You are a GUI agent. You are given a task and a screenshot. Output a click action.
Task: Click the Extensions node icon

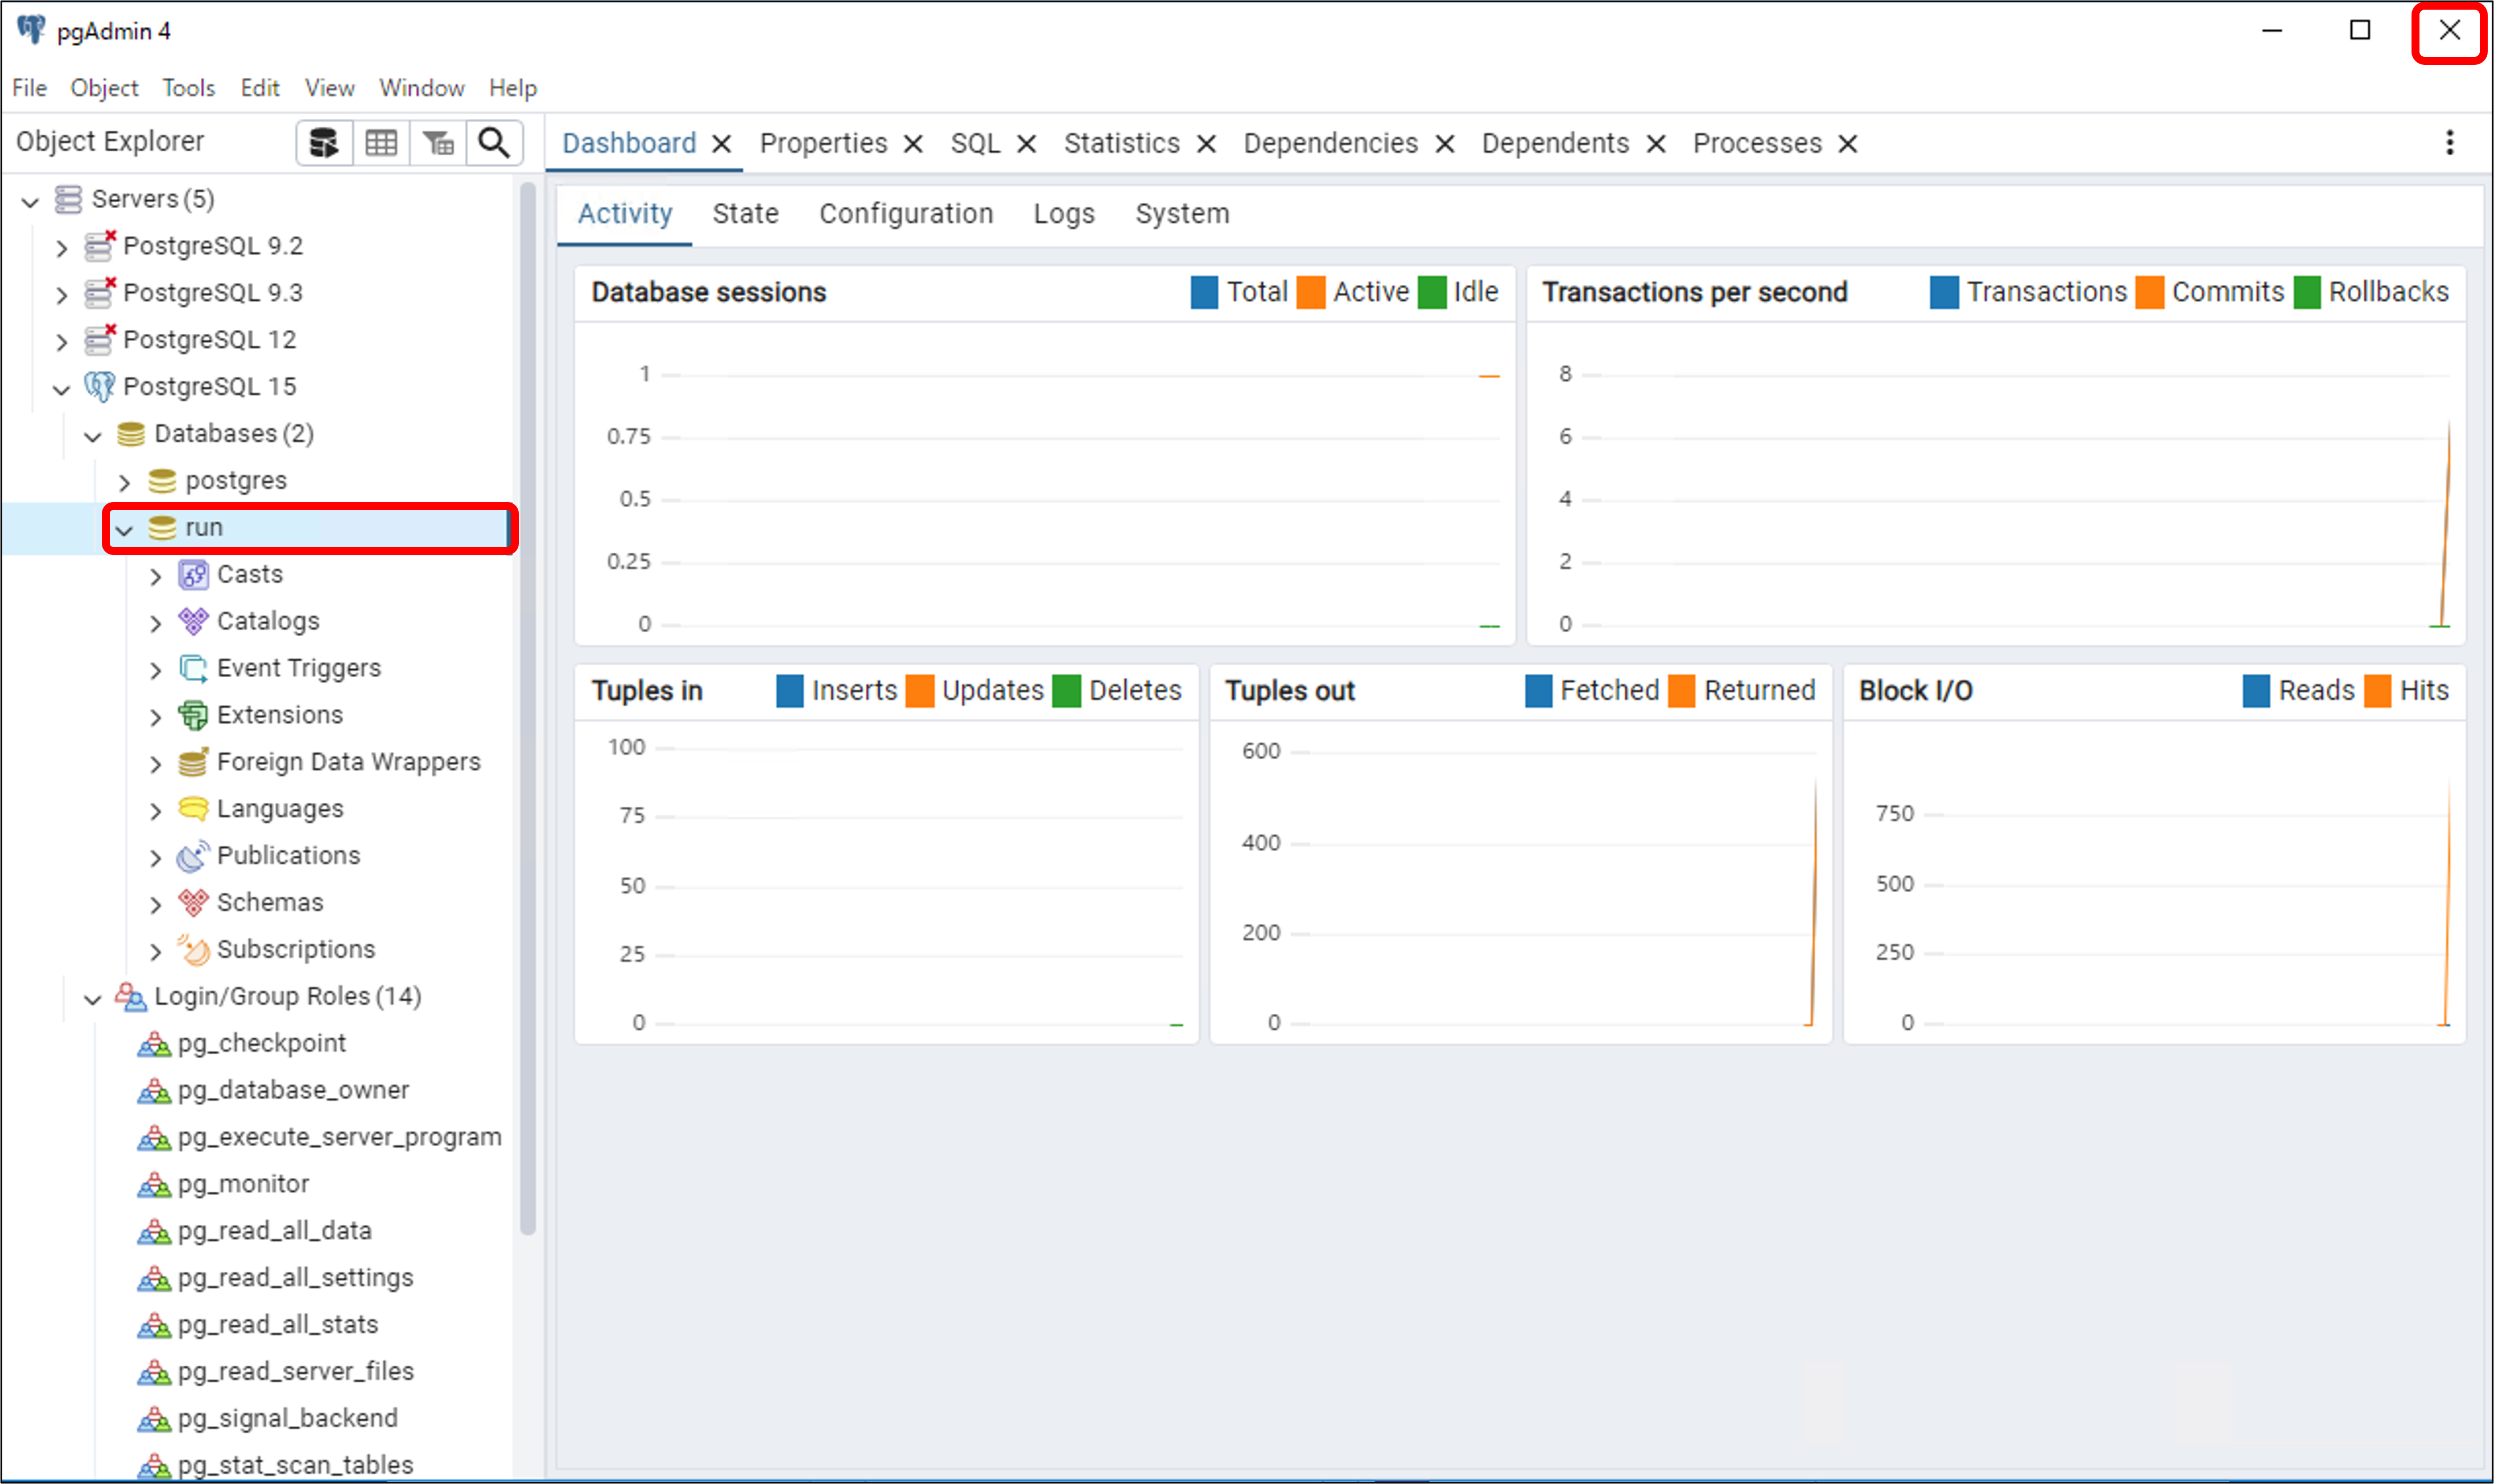(x=193, y=716)
